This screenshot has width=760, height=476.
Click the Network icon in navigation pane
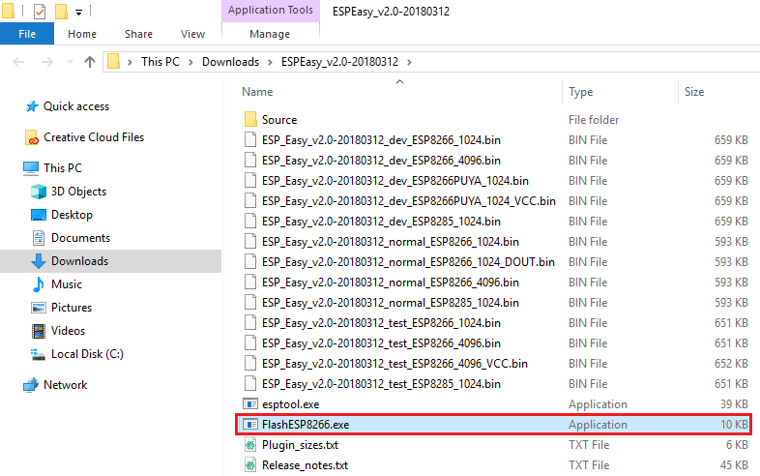32,385
